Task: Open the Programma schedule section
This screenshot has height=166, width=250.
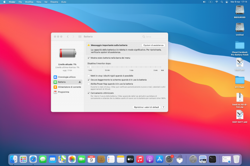Action: tap(63, 92)
